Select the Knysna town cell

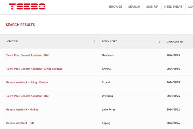tap(106, 69)
